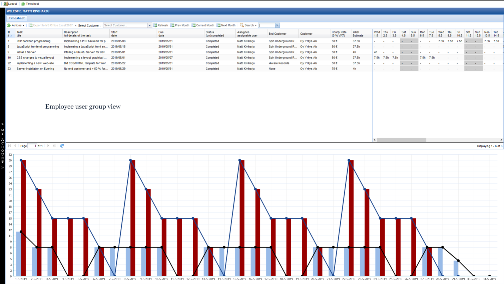The height and width of the screenshot is (284, 504).
Task: Focus the page number input field
Action: 32,146
